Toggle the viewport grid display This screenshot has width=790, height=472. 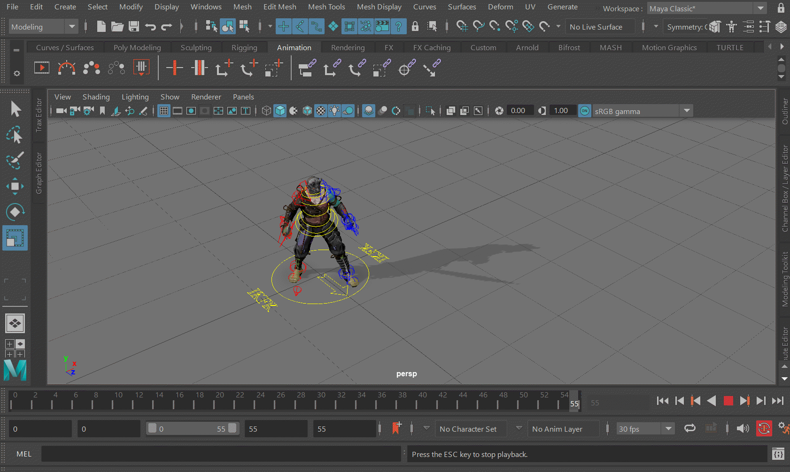(163, 111)
